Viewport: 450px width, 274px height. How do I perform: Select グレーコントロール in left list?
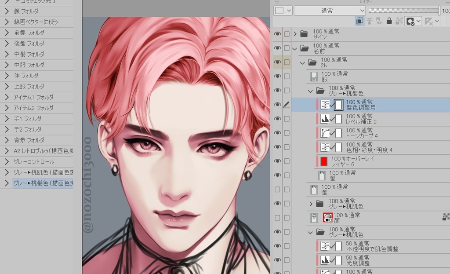pos(34,162)
